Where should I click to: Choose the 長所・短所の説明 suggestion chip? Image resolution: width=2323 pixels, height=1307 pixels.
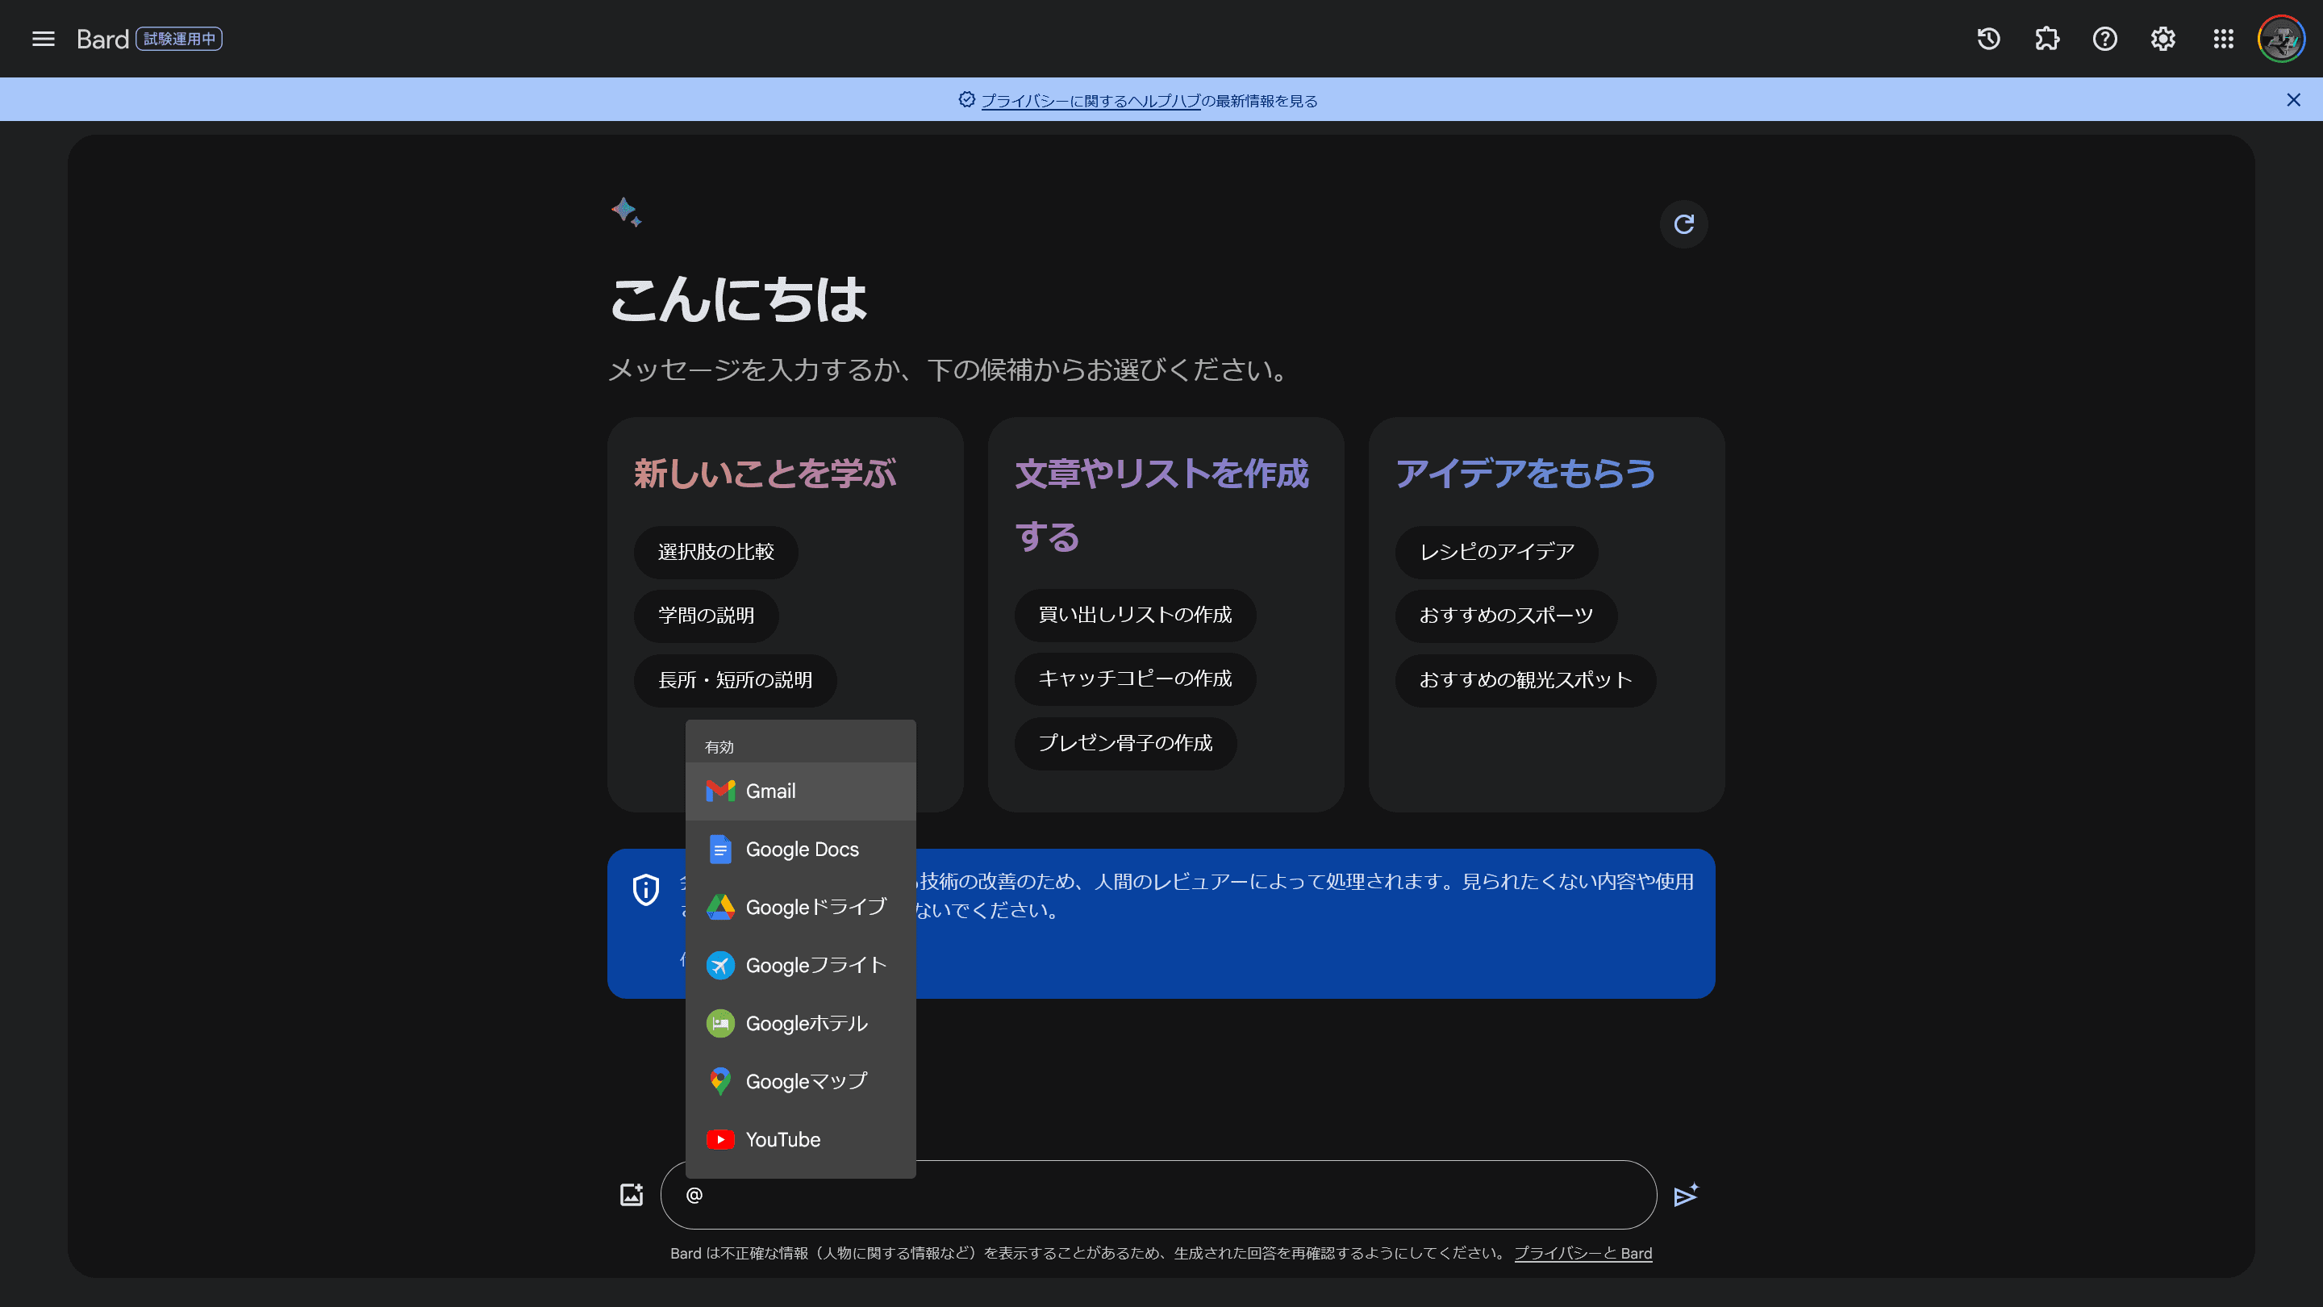(735, 680)
